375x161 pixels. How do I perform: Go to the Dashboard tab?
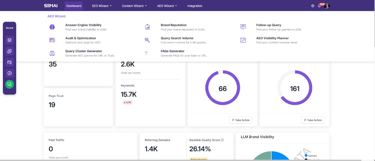[x=74, y=6]
